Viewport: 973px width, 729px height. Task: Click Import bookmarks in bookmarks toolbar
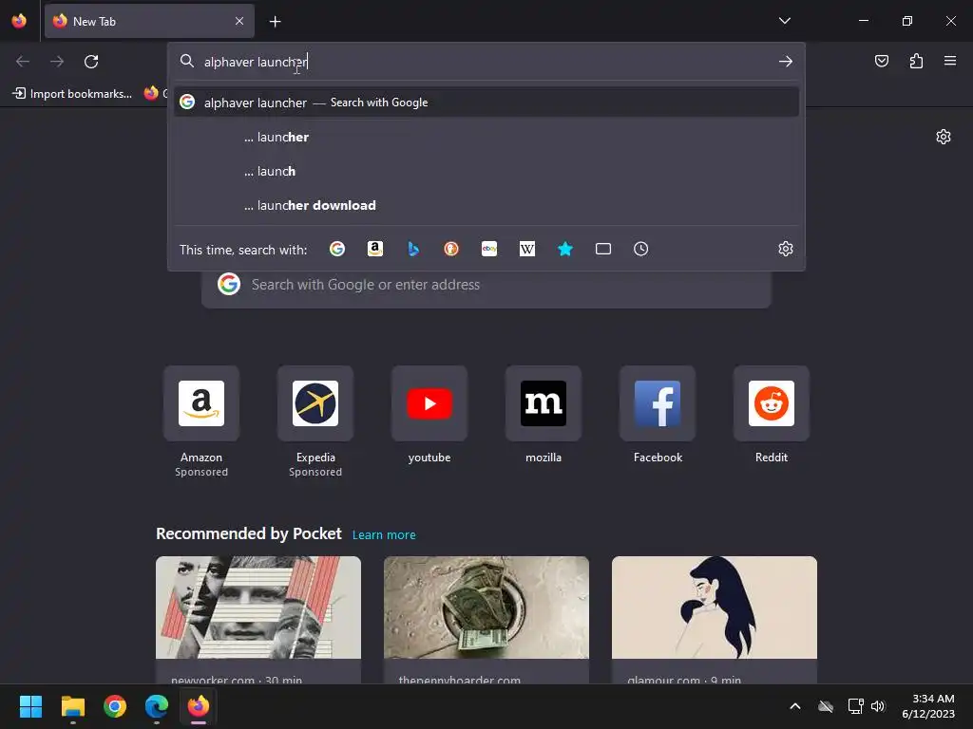tap(72, 94)
